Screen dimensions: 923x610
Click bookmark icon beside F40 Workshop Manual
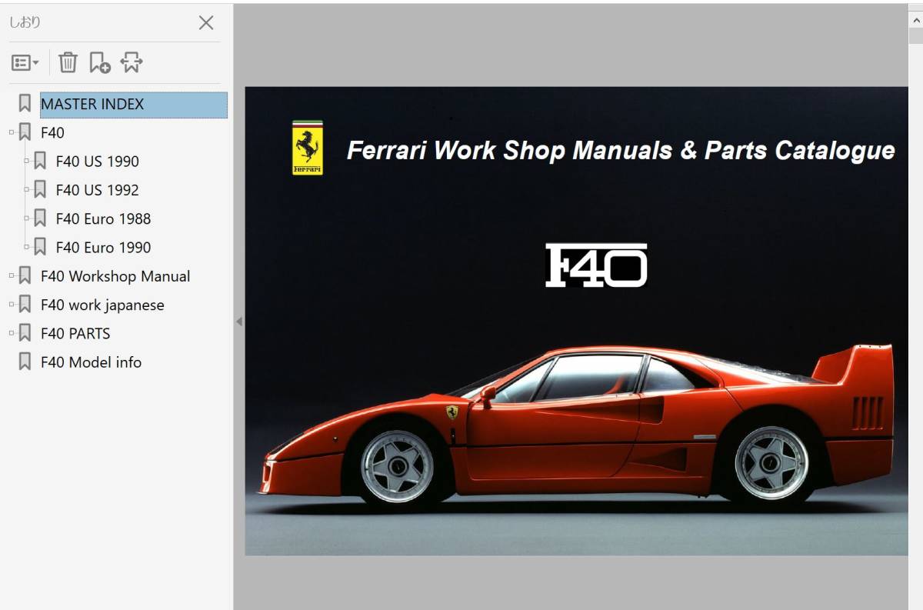pyautogui.click(x=25, y=276)
